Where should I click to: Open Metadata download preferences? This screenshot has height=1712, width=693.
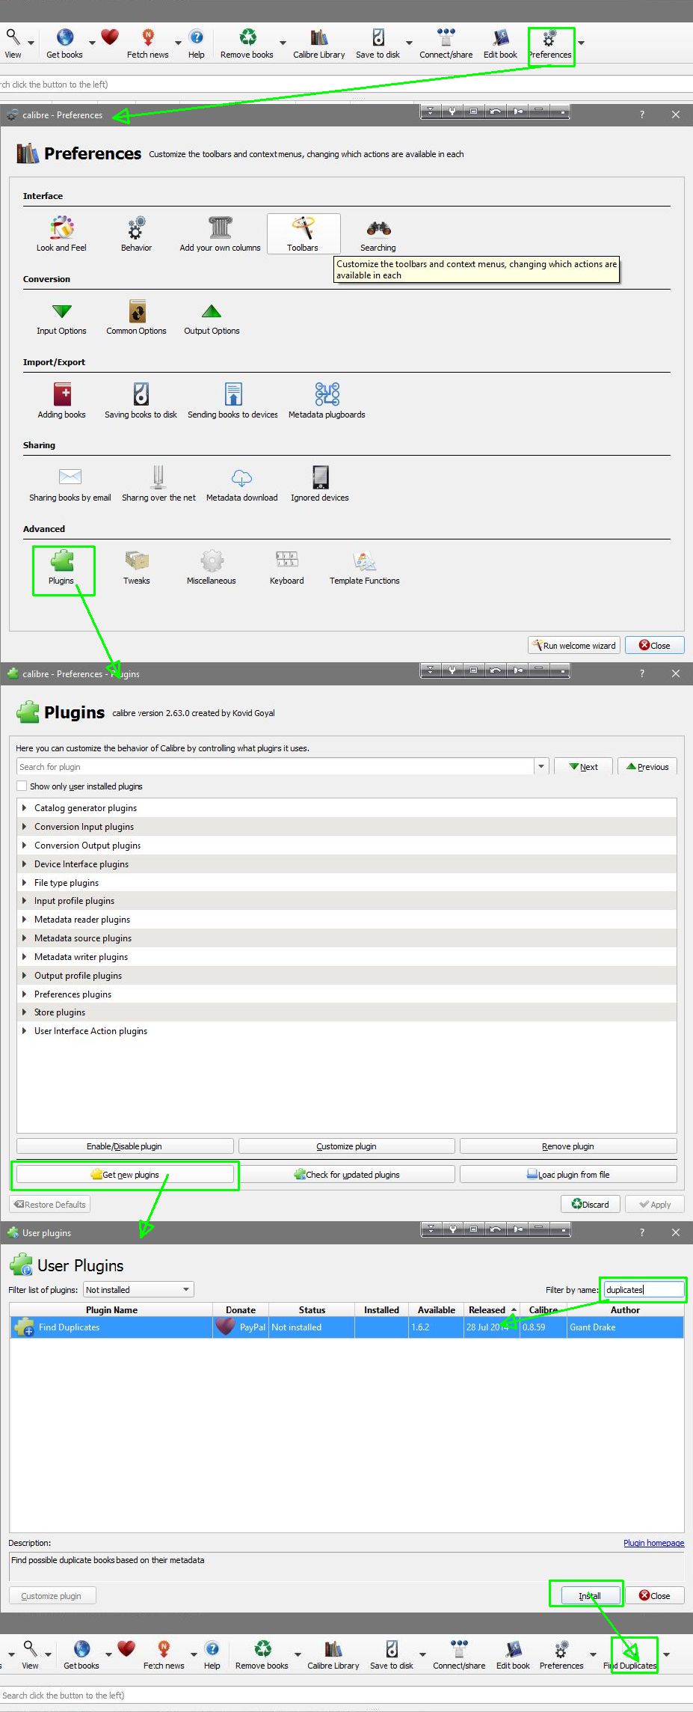241,484
